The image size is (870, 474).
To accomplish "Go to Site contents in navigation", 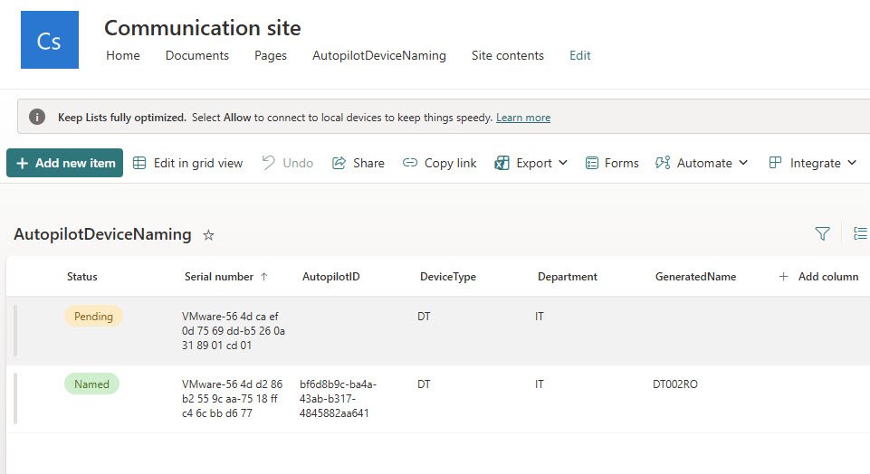I will pos(507,55).
